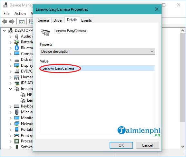Click the Imaging devices camera icon
The width and height of the screenshot is (186, 157).
tap(17, 89)
